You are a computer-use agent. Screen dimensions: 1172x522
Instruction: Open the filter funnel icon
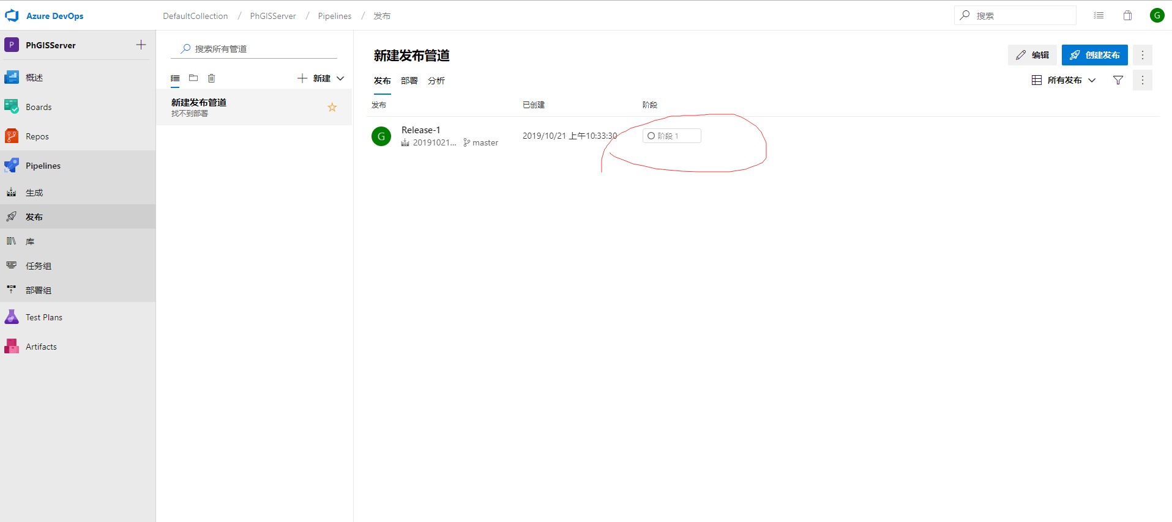coord(1118,80)
